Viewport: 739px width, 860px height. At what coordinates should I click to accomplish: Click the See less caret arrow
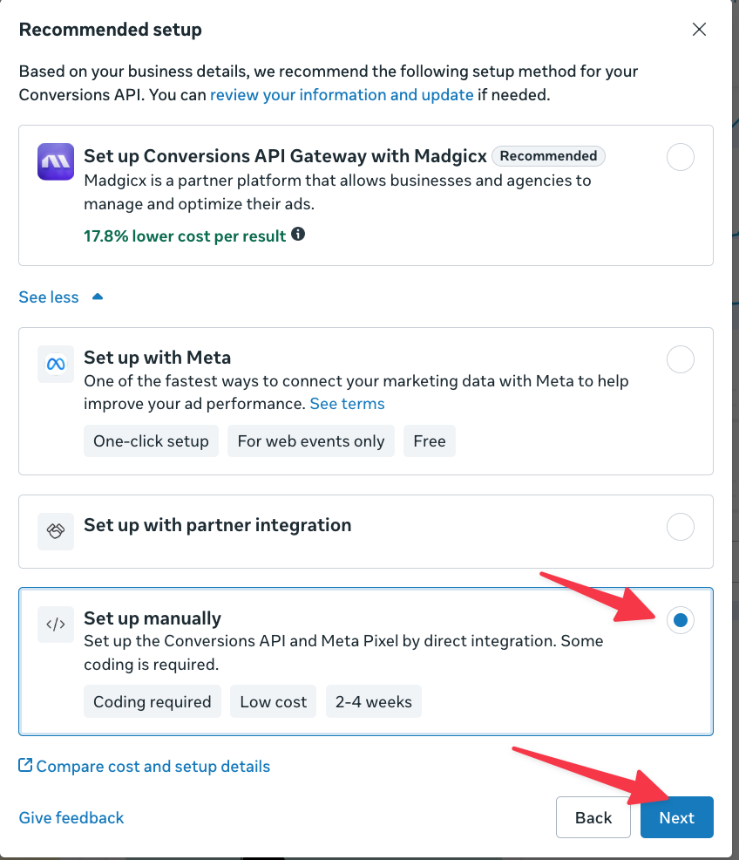98,297
